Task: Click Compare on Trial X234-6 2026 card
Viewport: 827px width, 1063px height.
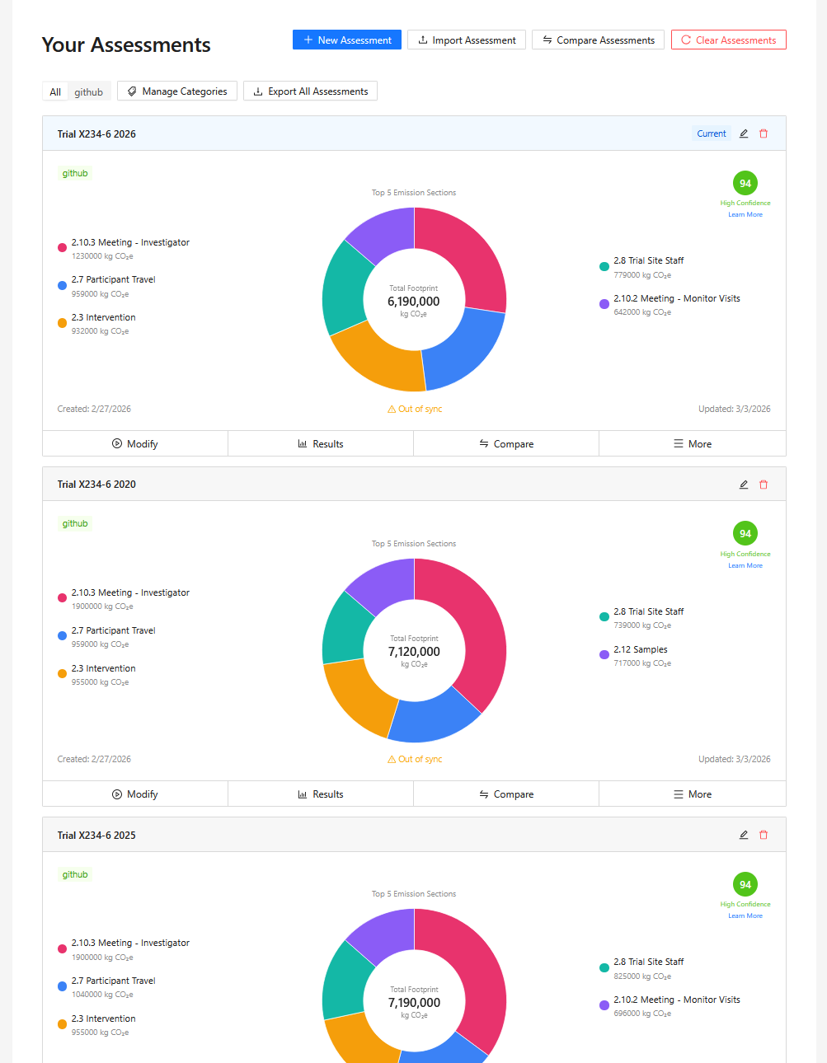Action: click(x=506, y=443)
